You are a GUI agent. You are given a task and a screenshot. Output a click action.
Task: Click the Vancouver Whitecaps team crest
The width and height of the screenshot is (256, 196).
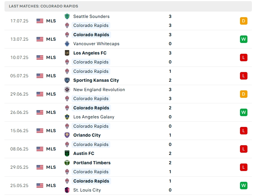[67, 44]
